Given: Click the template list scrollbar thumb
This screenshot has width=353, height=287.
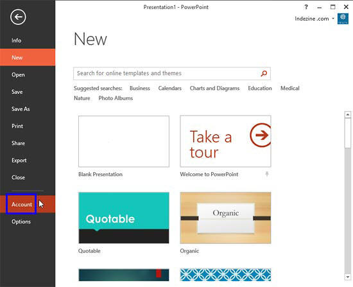Looking at the screenshot, I should (348, 133).
